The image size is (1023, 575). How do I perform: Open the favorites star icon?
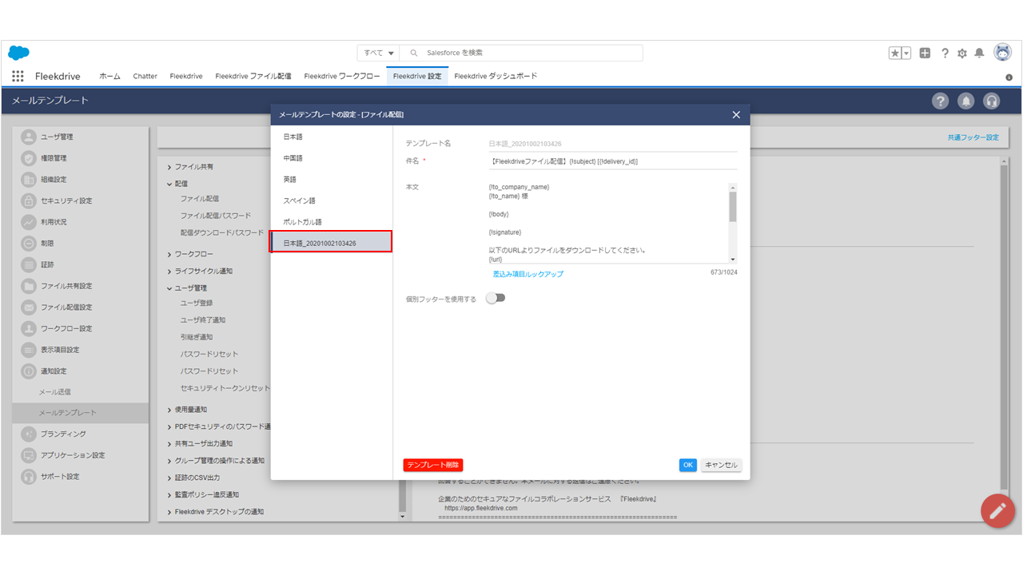895,53
